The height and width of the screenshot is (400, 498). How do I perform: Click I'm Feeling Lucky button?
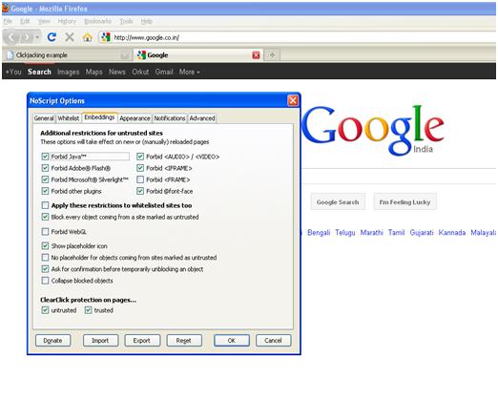click(x=405, y=201)
